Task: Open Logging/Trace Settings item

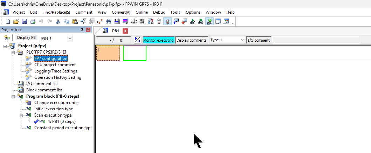Action: 56,71
